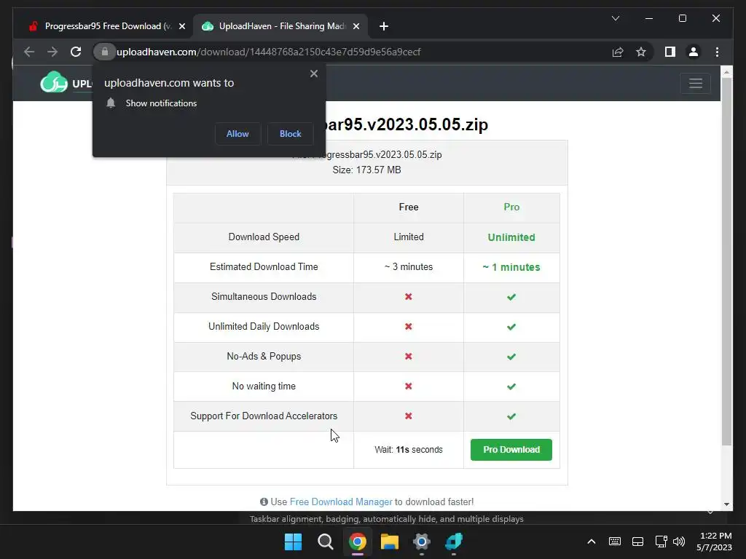
Task: Click the No-Ads & Popups row label
Action: (264, 357)
